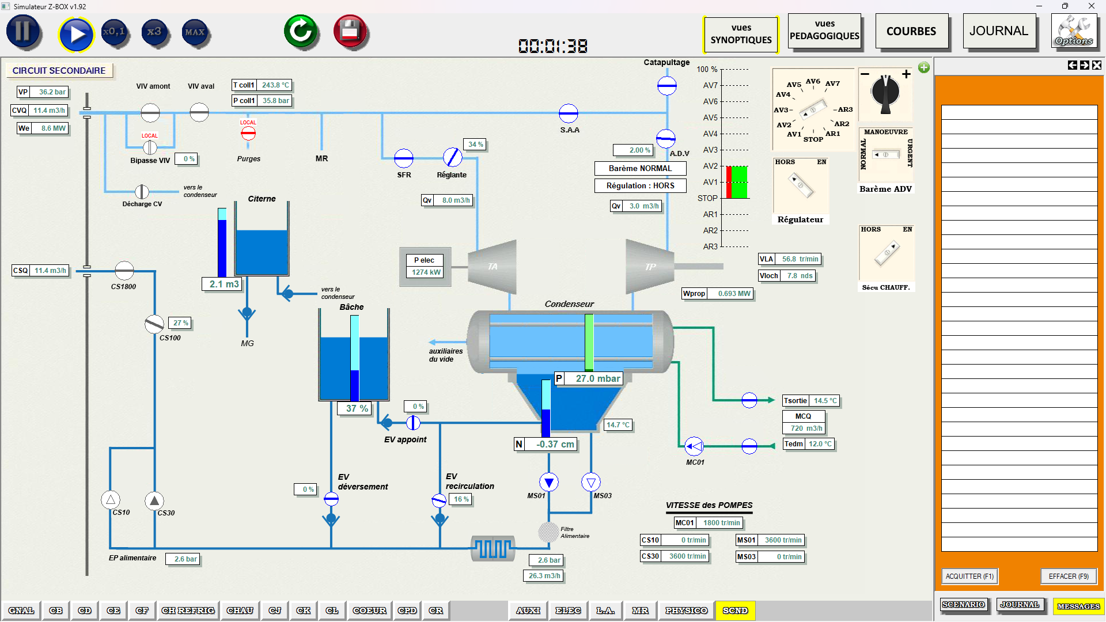The image size is (1106, 622).
Task: Toggle the Sécu CHAUFF. switch
Action: (x=887, y=253)
